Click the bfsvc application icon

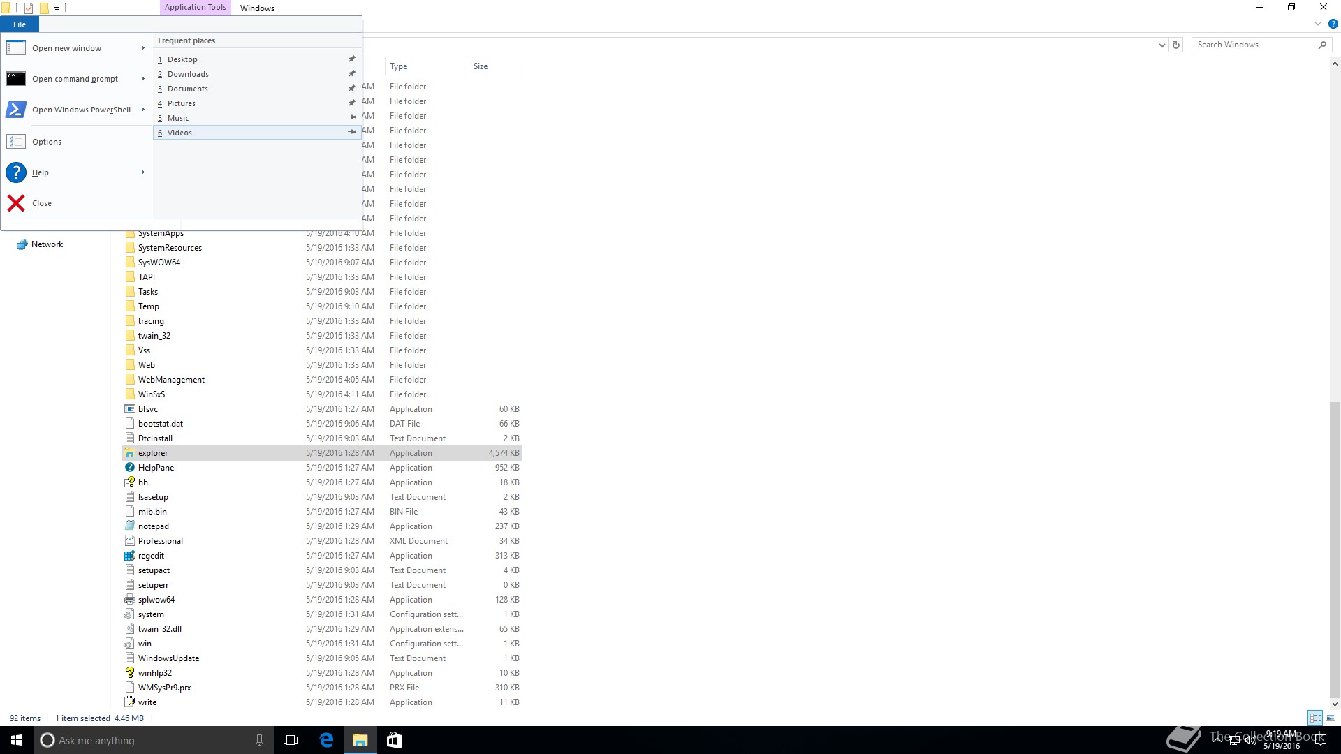129,409
